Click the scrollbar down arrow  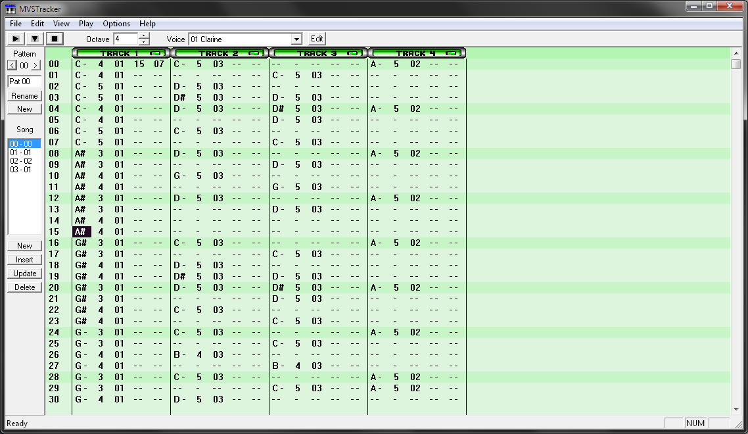736,410
